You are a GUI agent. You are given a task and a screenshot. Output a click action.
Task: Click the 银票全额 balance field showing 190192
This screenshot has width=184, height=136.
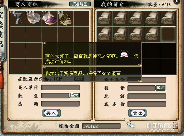pyautogui.click(x=101, y=126)
